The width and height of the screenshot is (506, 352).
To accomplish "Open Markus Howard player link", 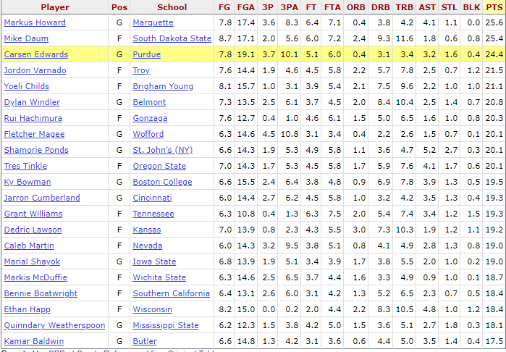I will [35, 22].
